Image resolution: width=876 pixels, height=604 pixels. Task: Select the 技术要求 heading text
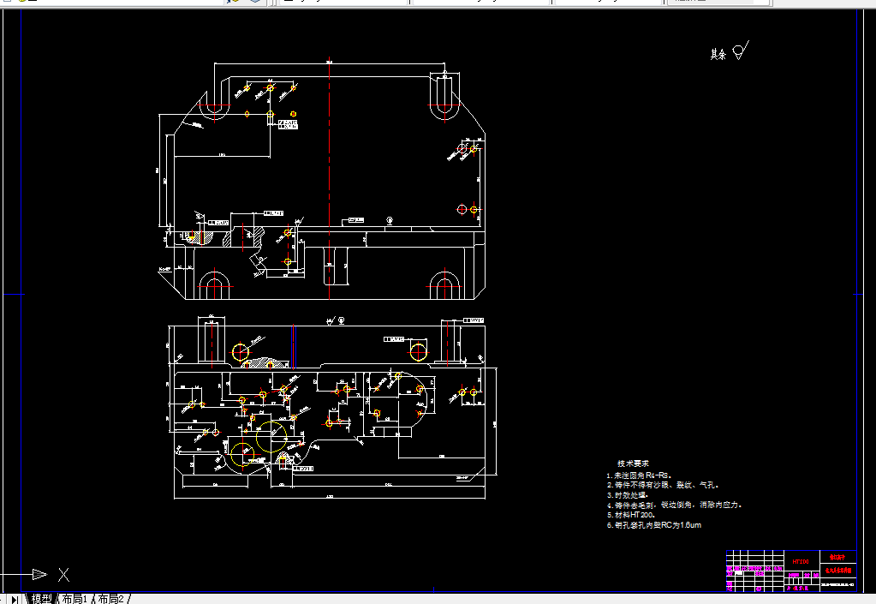(x=633, y=463)
